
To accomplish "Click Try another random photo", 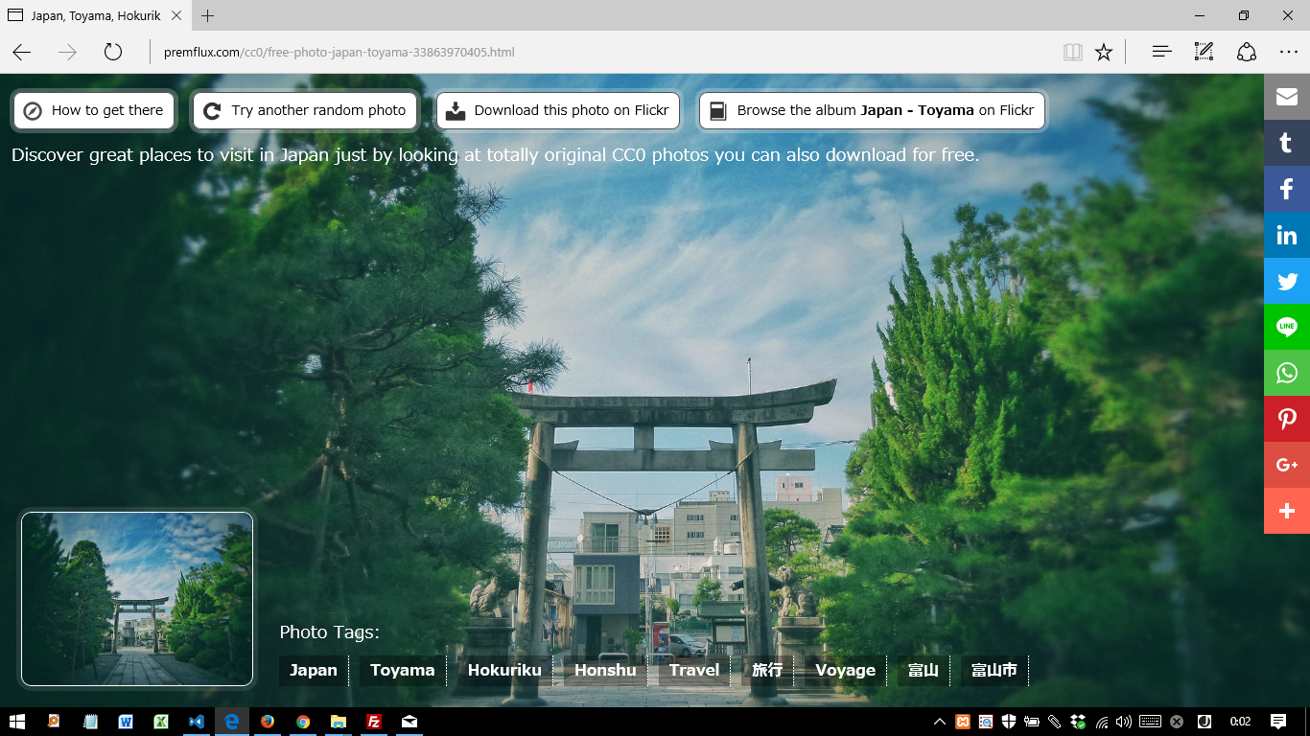I will 304,110.
